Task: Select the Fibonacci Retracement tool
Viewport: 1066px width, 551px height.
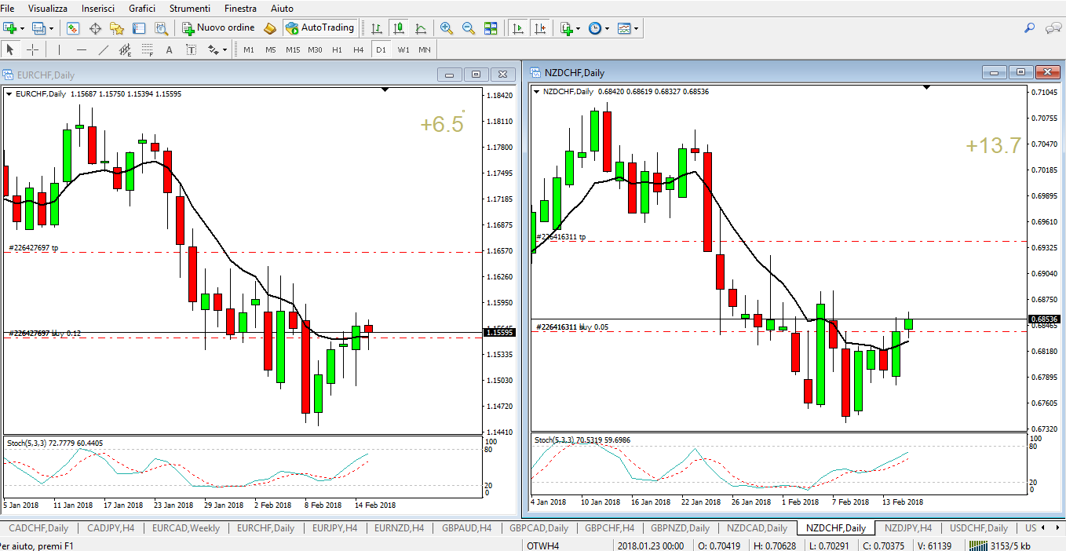Action: [147, 49]
